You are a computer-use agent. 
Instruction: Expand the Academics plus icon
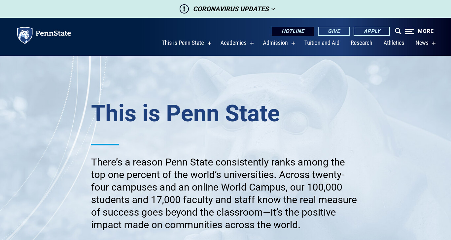click(252, 43)
